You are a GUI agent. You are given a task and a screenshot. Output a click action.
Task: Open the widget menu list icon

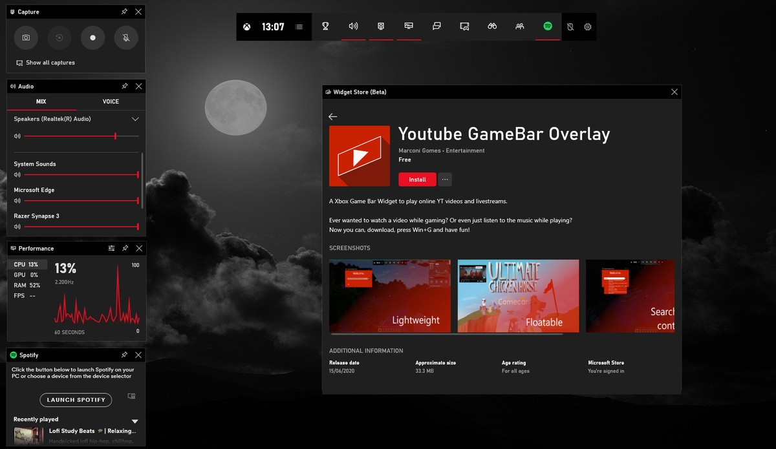[299, 27]
